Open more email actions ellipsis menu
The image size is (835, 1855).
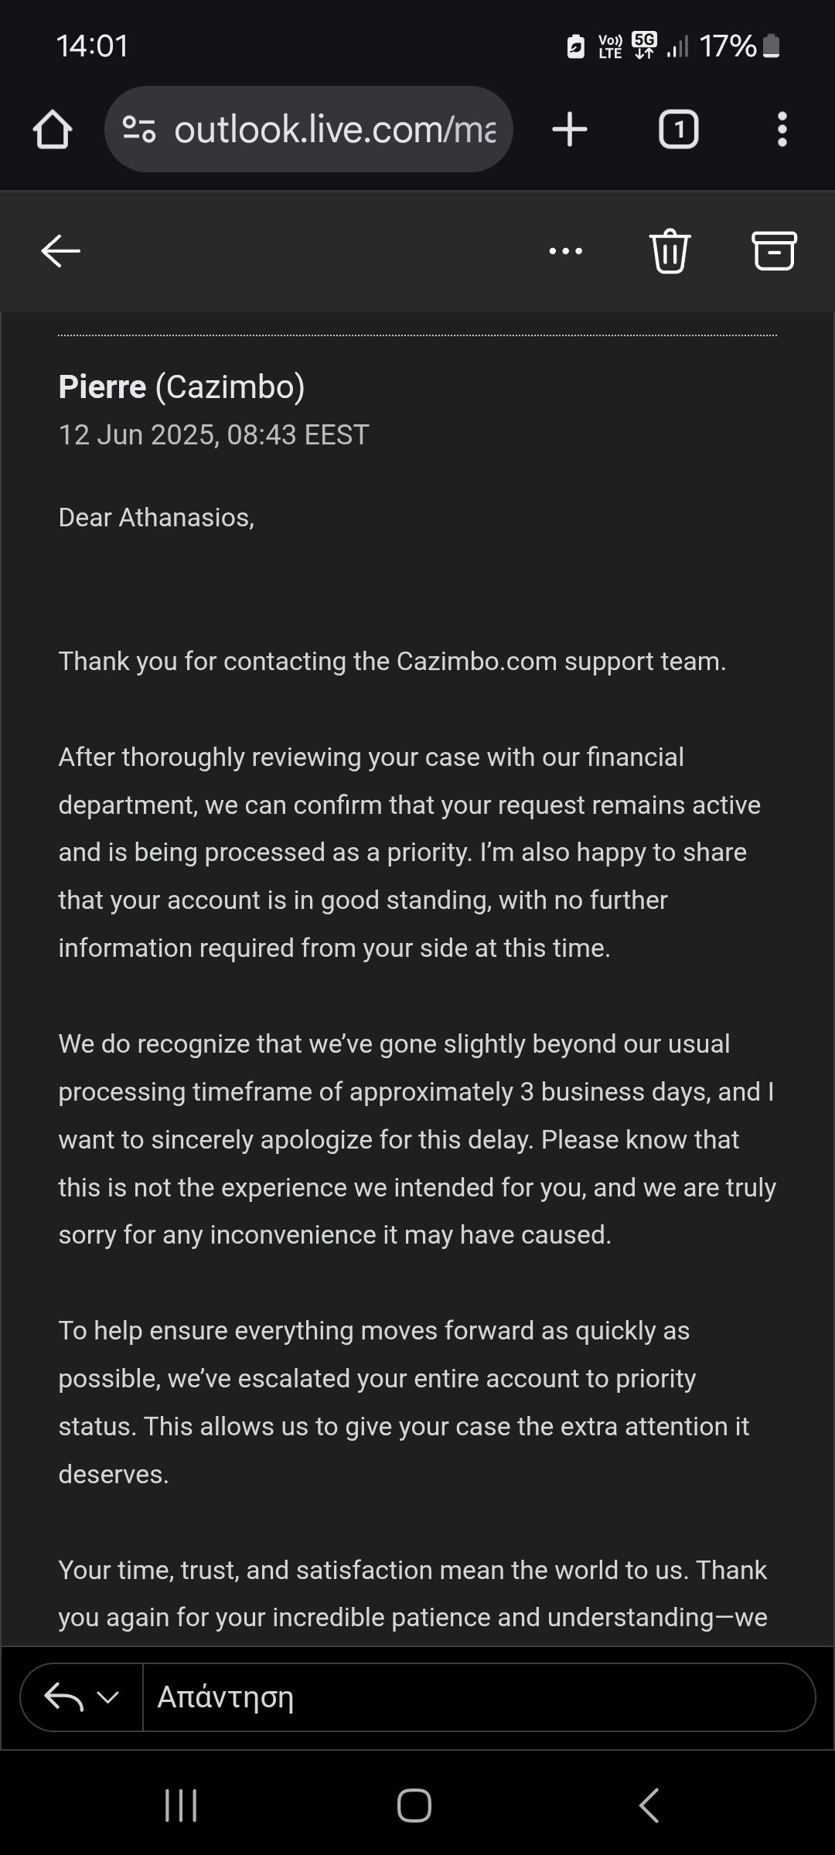(x=565, y=251)
